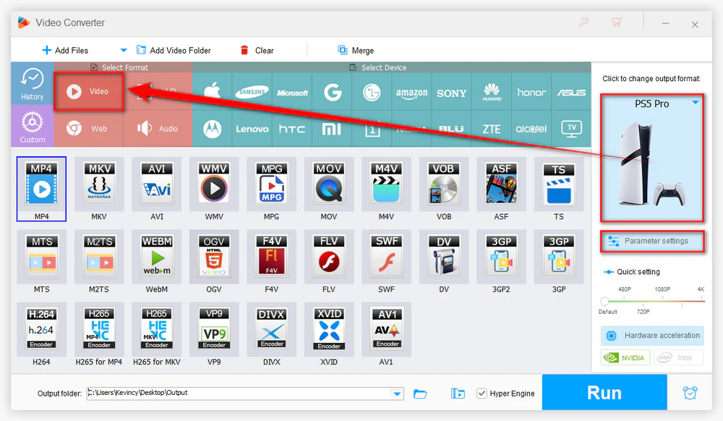
Task: Toggle NVIDIA hardware acceleration
Action: 625,358
